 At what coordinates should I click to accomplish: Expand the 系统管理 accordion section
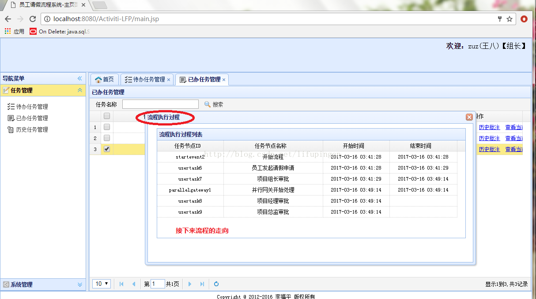[80, 284]
